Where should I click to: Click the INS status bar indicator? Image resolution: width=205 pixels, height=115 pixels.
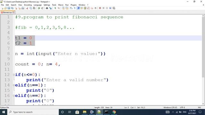(x=199, y=107)
